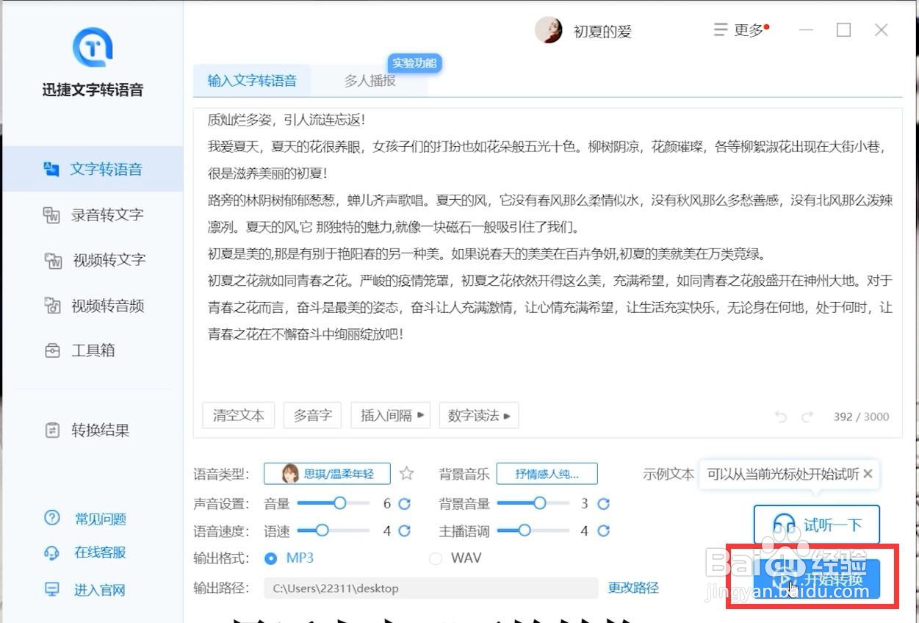919x623 pixels.
Task: Click the 清空文本 button
Action: [238, 415]
